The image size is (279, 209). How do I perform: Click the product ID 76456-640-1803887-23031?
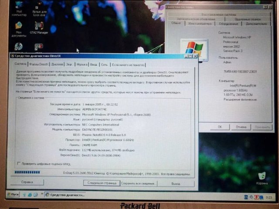point(240,71)
